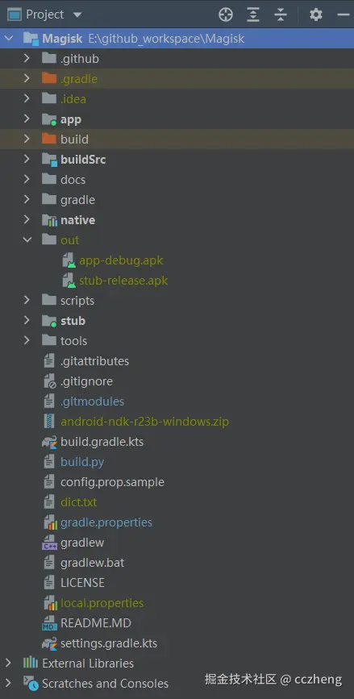The height and width of the screenshot is (699, 354).
Task: Open the project panel settings gear
Action: pyautogui.click(x=315, y=15)
